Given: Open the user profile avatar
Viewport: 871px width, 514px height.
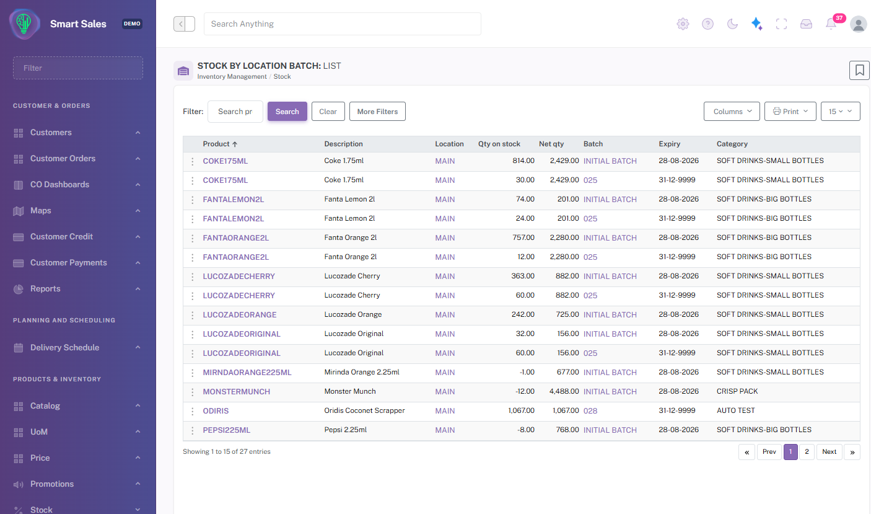Looking at the screenshot, I should point(859,24).
